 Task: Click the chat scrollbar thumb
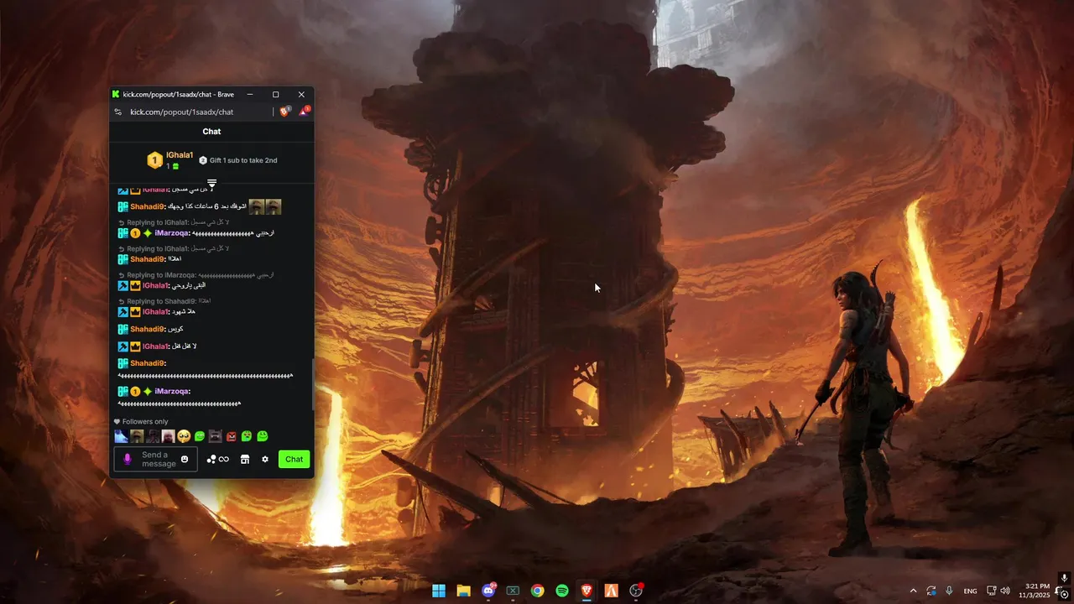312,384
